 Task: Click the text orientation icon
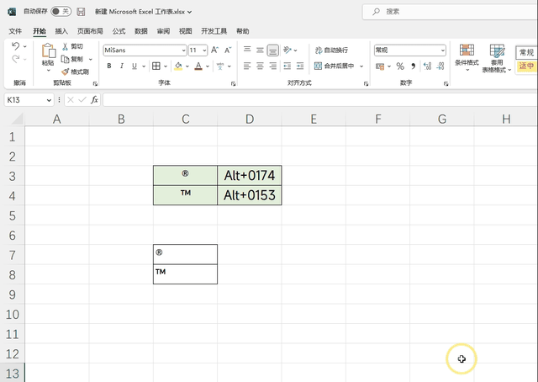tap(287, 50)
